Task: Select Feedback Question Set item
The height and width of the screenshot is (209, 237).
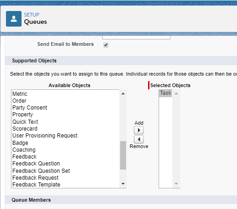Action: pyautogui.click(x=41, y=170)
